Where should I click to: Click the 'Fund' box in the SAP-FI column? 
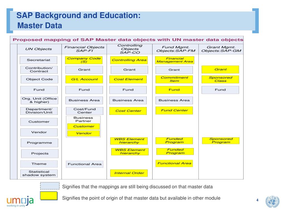pos(84,90)
